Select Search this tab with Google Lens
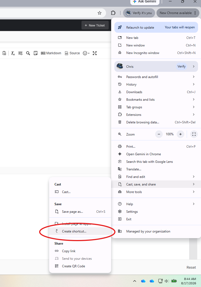This screenshot has height=287, width=201. [156, 162]
